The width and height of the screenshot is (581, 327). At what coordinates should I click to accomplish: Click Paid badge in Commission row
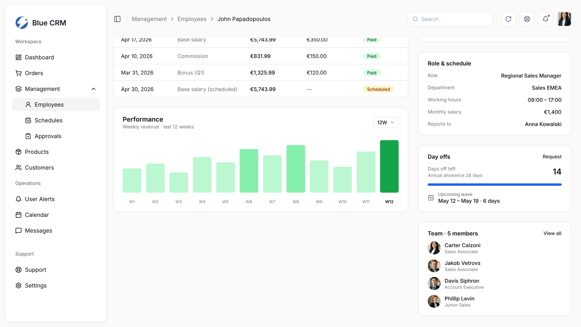[x=372, y=56]
